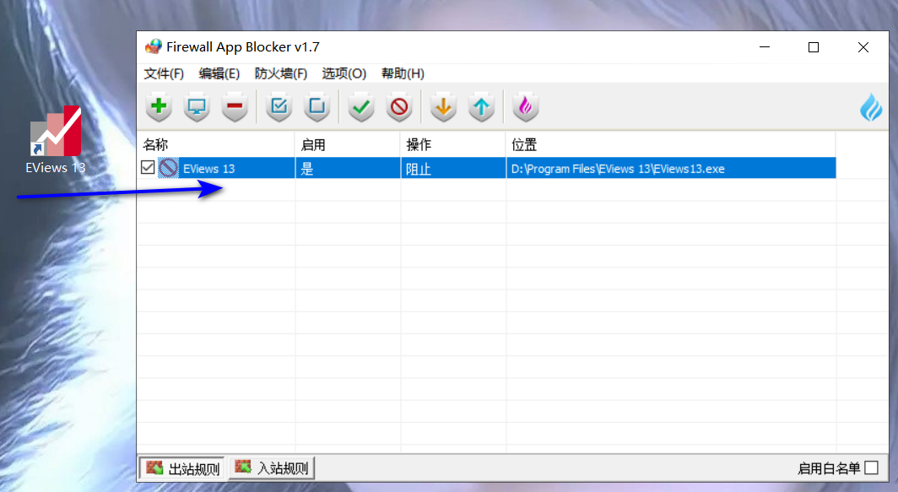The image size is (898, 492).
Task: Sort by the 操作 column header
Action: pos(453,144)
